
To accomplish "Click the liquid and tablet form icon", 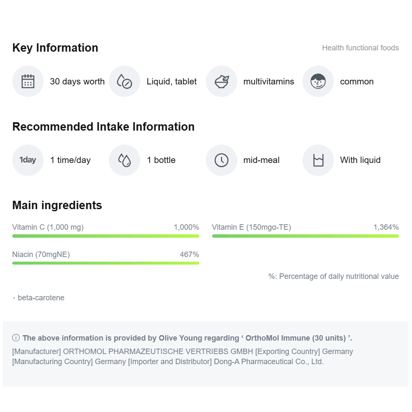I will (124, 81).
